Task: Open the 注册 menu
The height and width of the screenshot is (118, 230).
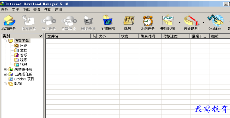Action: tap(59, 10)
